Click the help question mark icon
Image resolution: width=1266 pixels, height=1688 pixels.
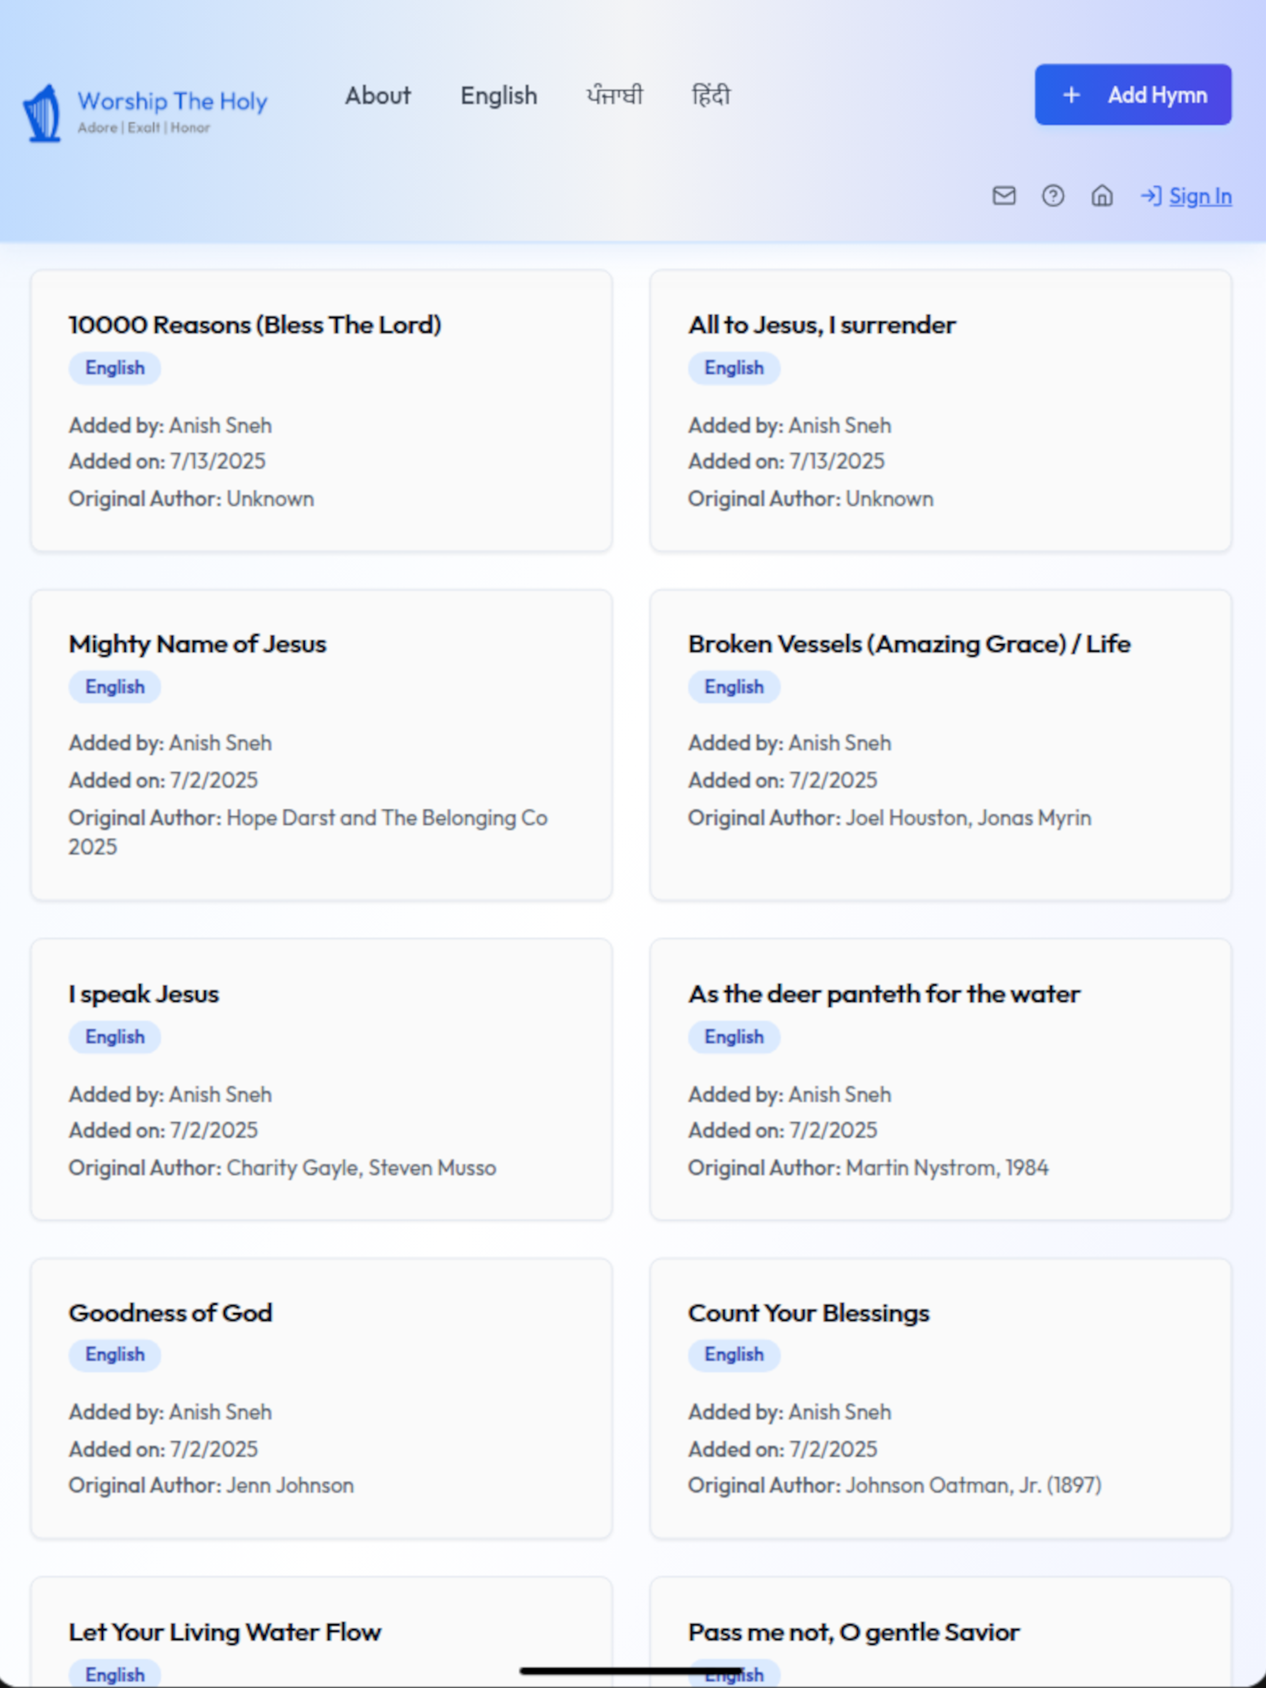[1053, 196]
